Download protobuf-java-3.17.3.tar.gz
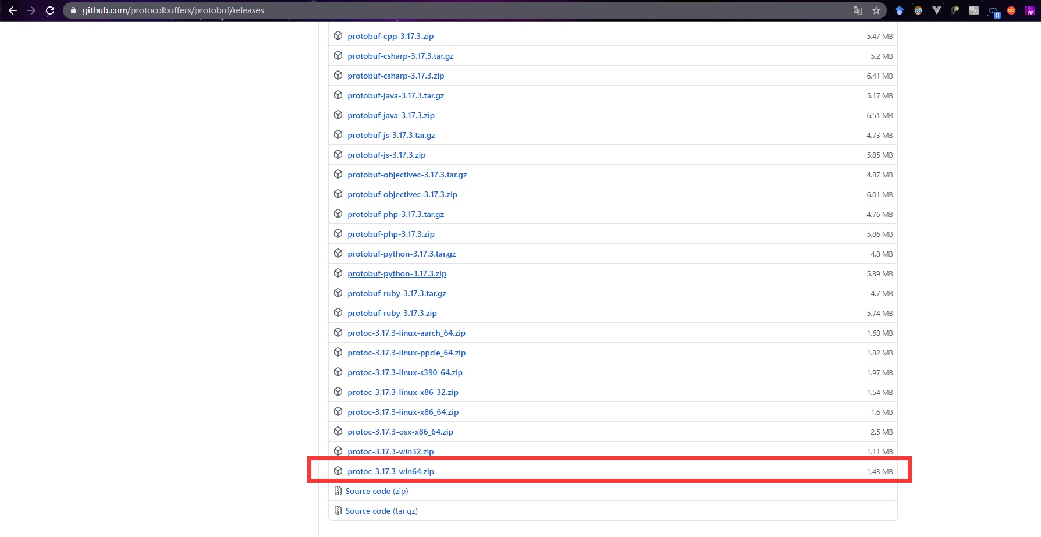 tap(396, 95)
